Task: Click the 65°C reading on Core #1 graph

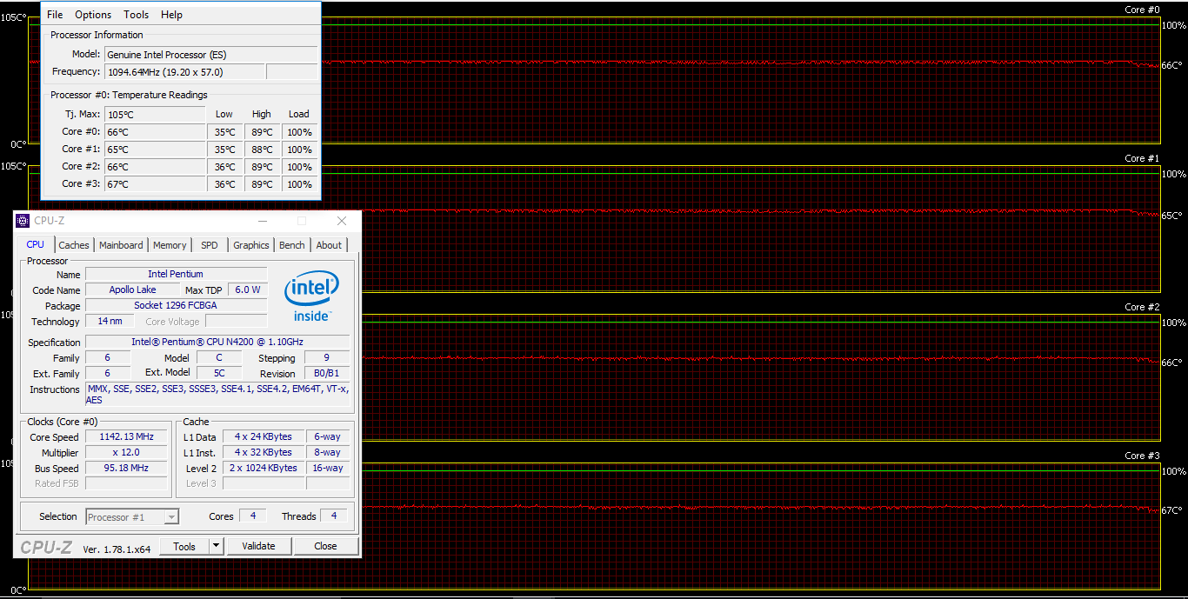Action: coord(1172,216)
